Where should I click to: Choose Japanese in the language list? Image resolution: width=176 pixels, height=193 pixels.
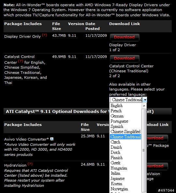click(125, 178)
